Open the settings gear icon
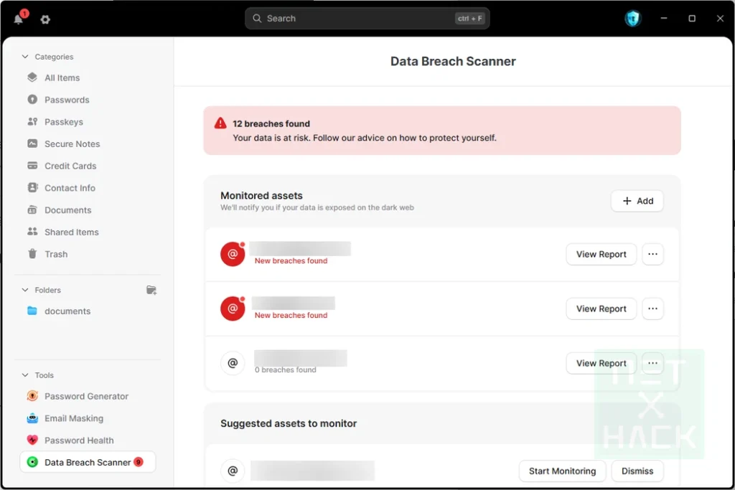This screenshot has width=735, height=490. pos(45,19)
